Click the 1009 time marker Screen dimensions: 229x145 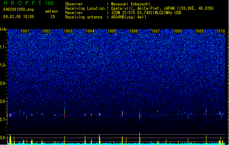click(x=199, y=31)
